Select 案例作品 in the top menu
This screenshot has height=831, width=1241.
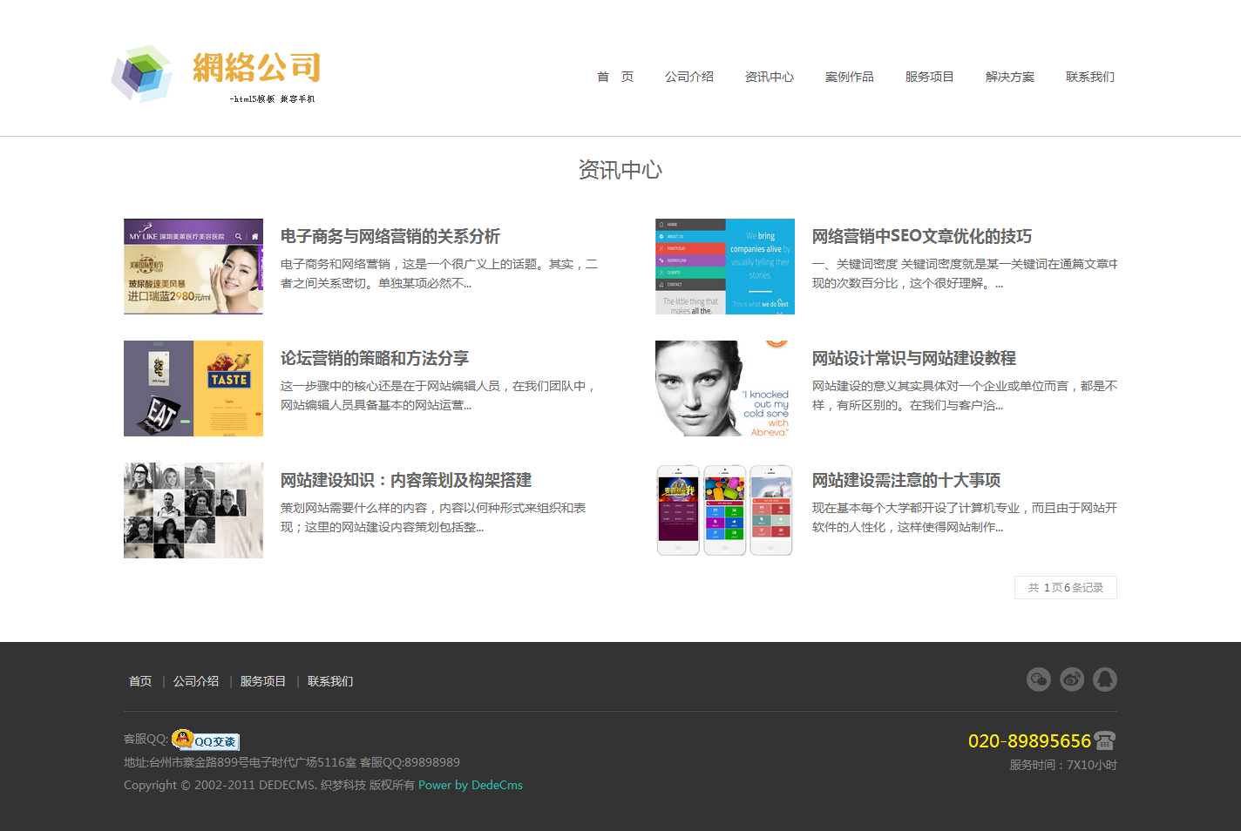pos(849,77)
